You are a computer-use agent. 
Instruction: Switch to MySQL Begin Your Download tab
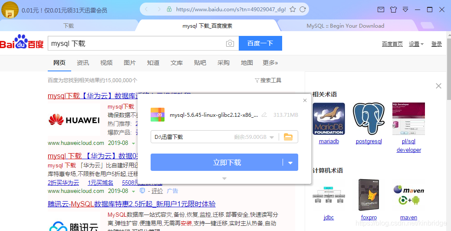[345, 26]
